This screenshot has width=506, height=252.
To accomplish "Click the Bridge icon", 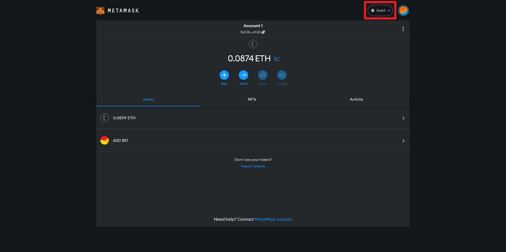I will [281, 75].
